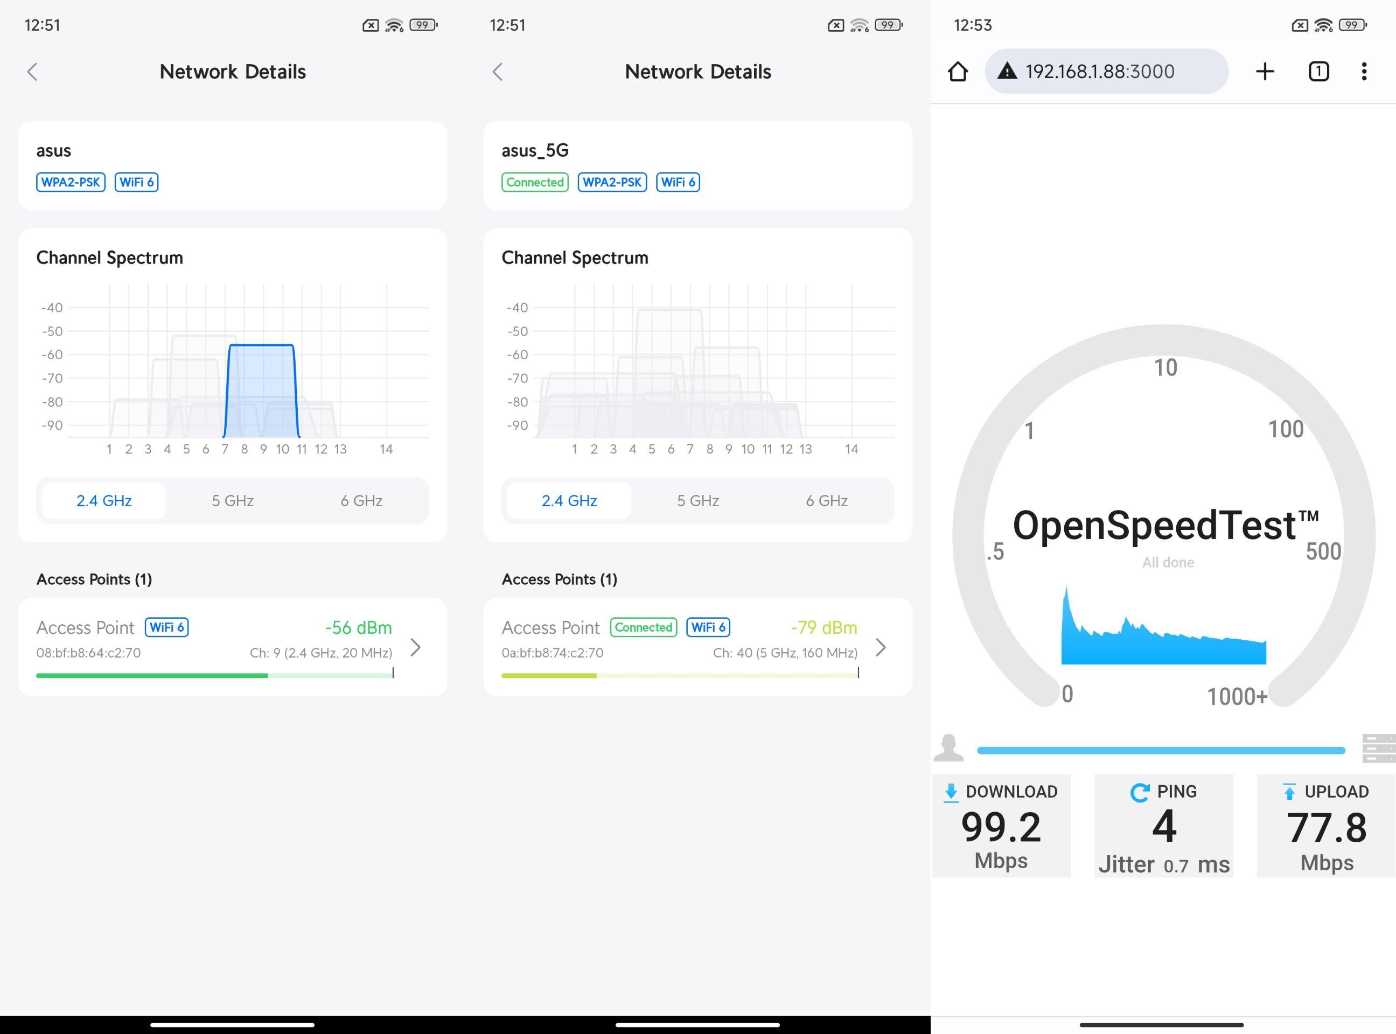Tap the blue speed test progress bar
Image resolution: width=1396 pixels, height=1034 pixels.
pyautogui.click(x=1161, y=750)
